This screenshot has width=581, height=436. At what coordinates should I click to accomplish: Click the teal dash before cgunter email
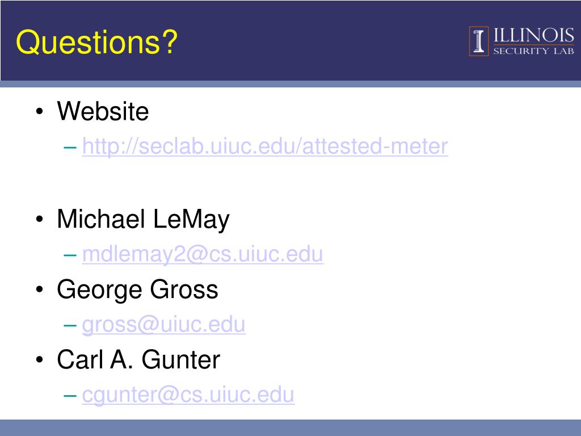point(70,396)
